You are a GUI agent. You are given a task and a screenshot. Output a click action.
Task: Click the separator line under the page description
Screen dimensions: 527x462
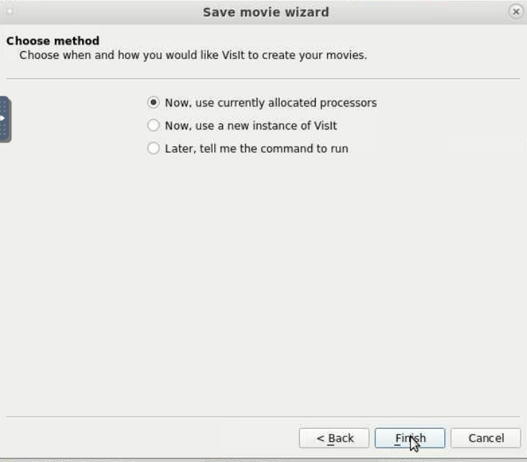[263, 78]
